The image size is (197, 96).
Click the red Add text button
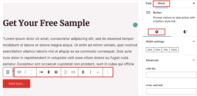(x=17, y=84)
